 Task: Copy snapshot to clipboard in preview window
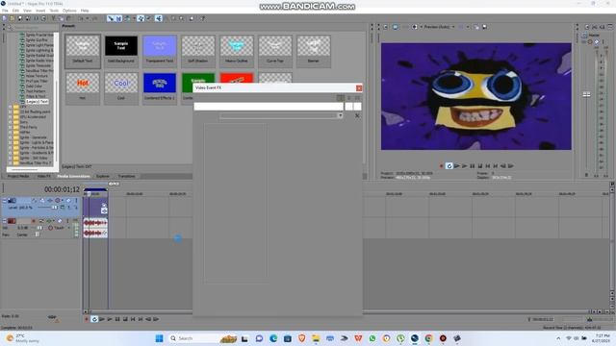[x=476, y=27]
